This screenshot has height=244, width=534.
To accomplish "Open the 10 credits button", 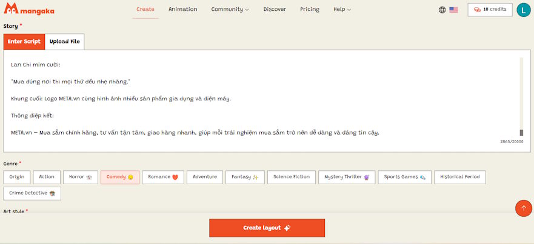I will pyautogui.click(x=490, y=10).
